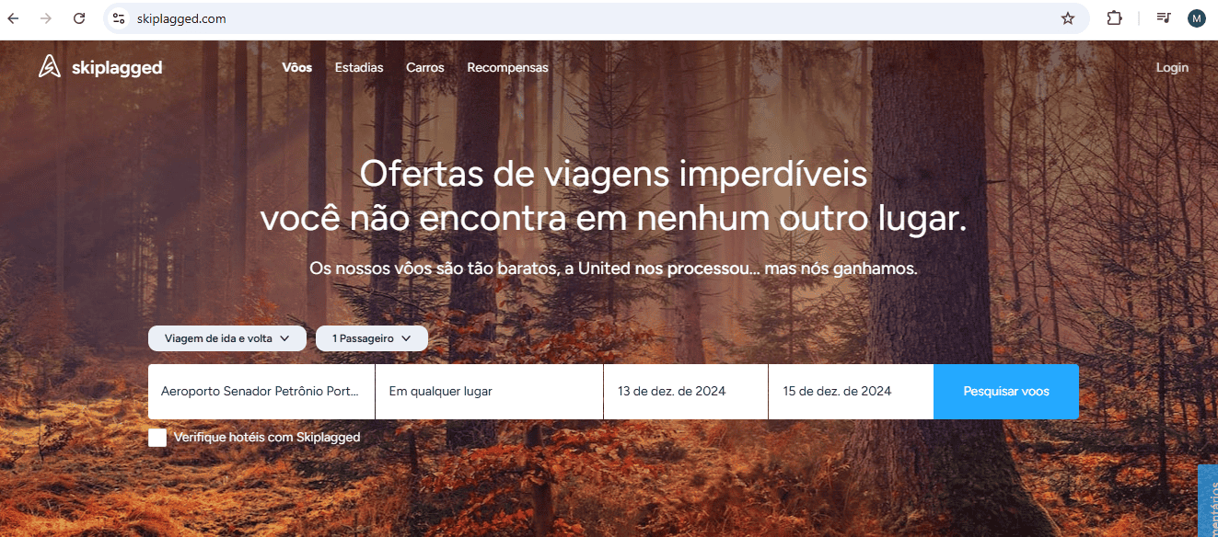Open the browser extensions puzzle icon

(1114, 18)
